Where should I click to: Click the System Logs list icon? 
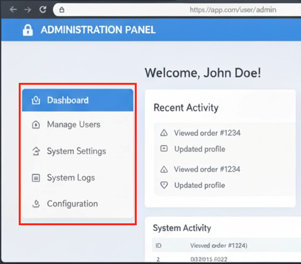click(35, 178)
